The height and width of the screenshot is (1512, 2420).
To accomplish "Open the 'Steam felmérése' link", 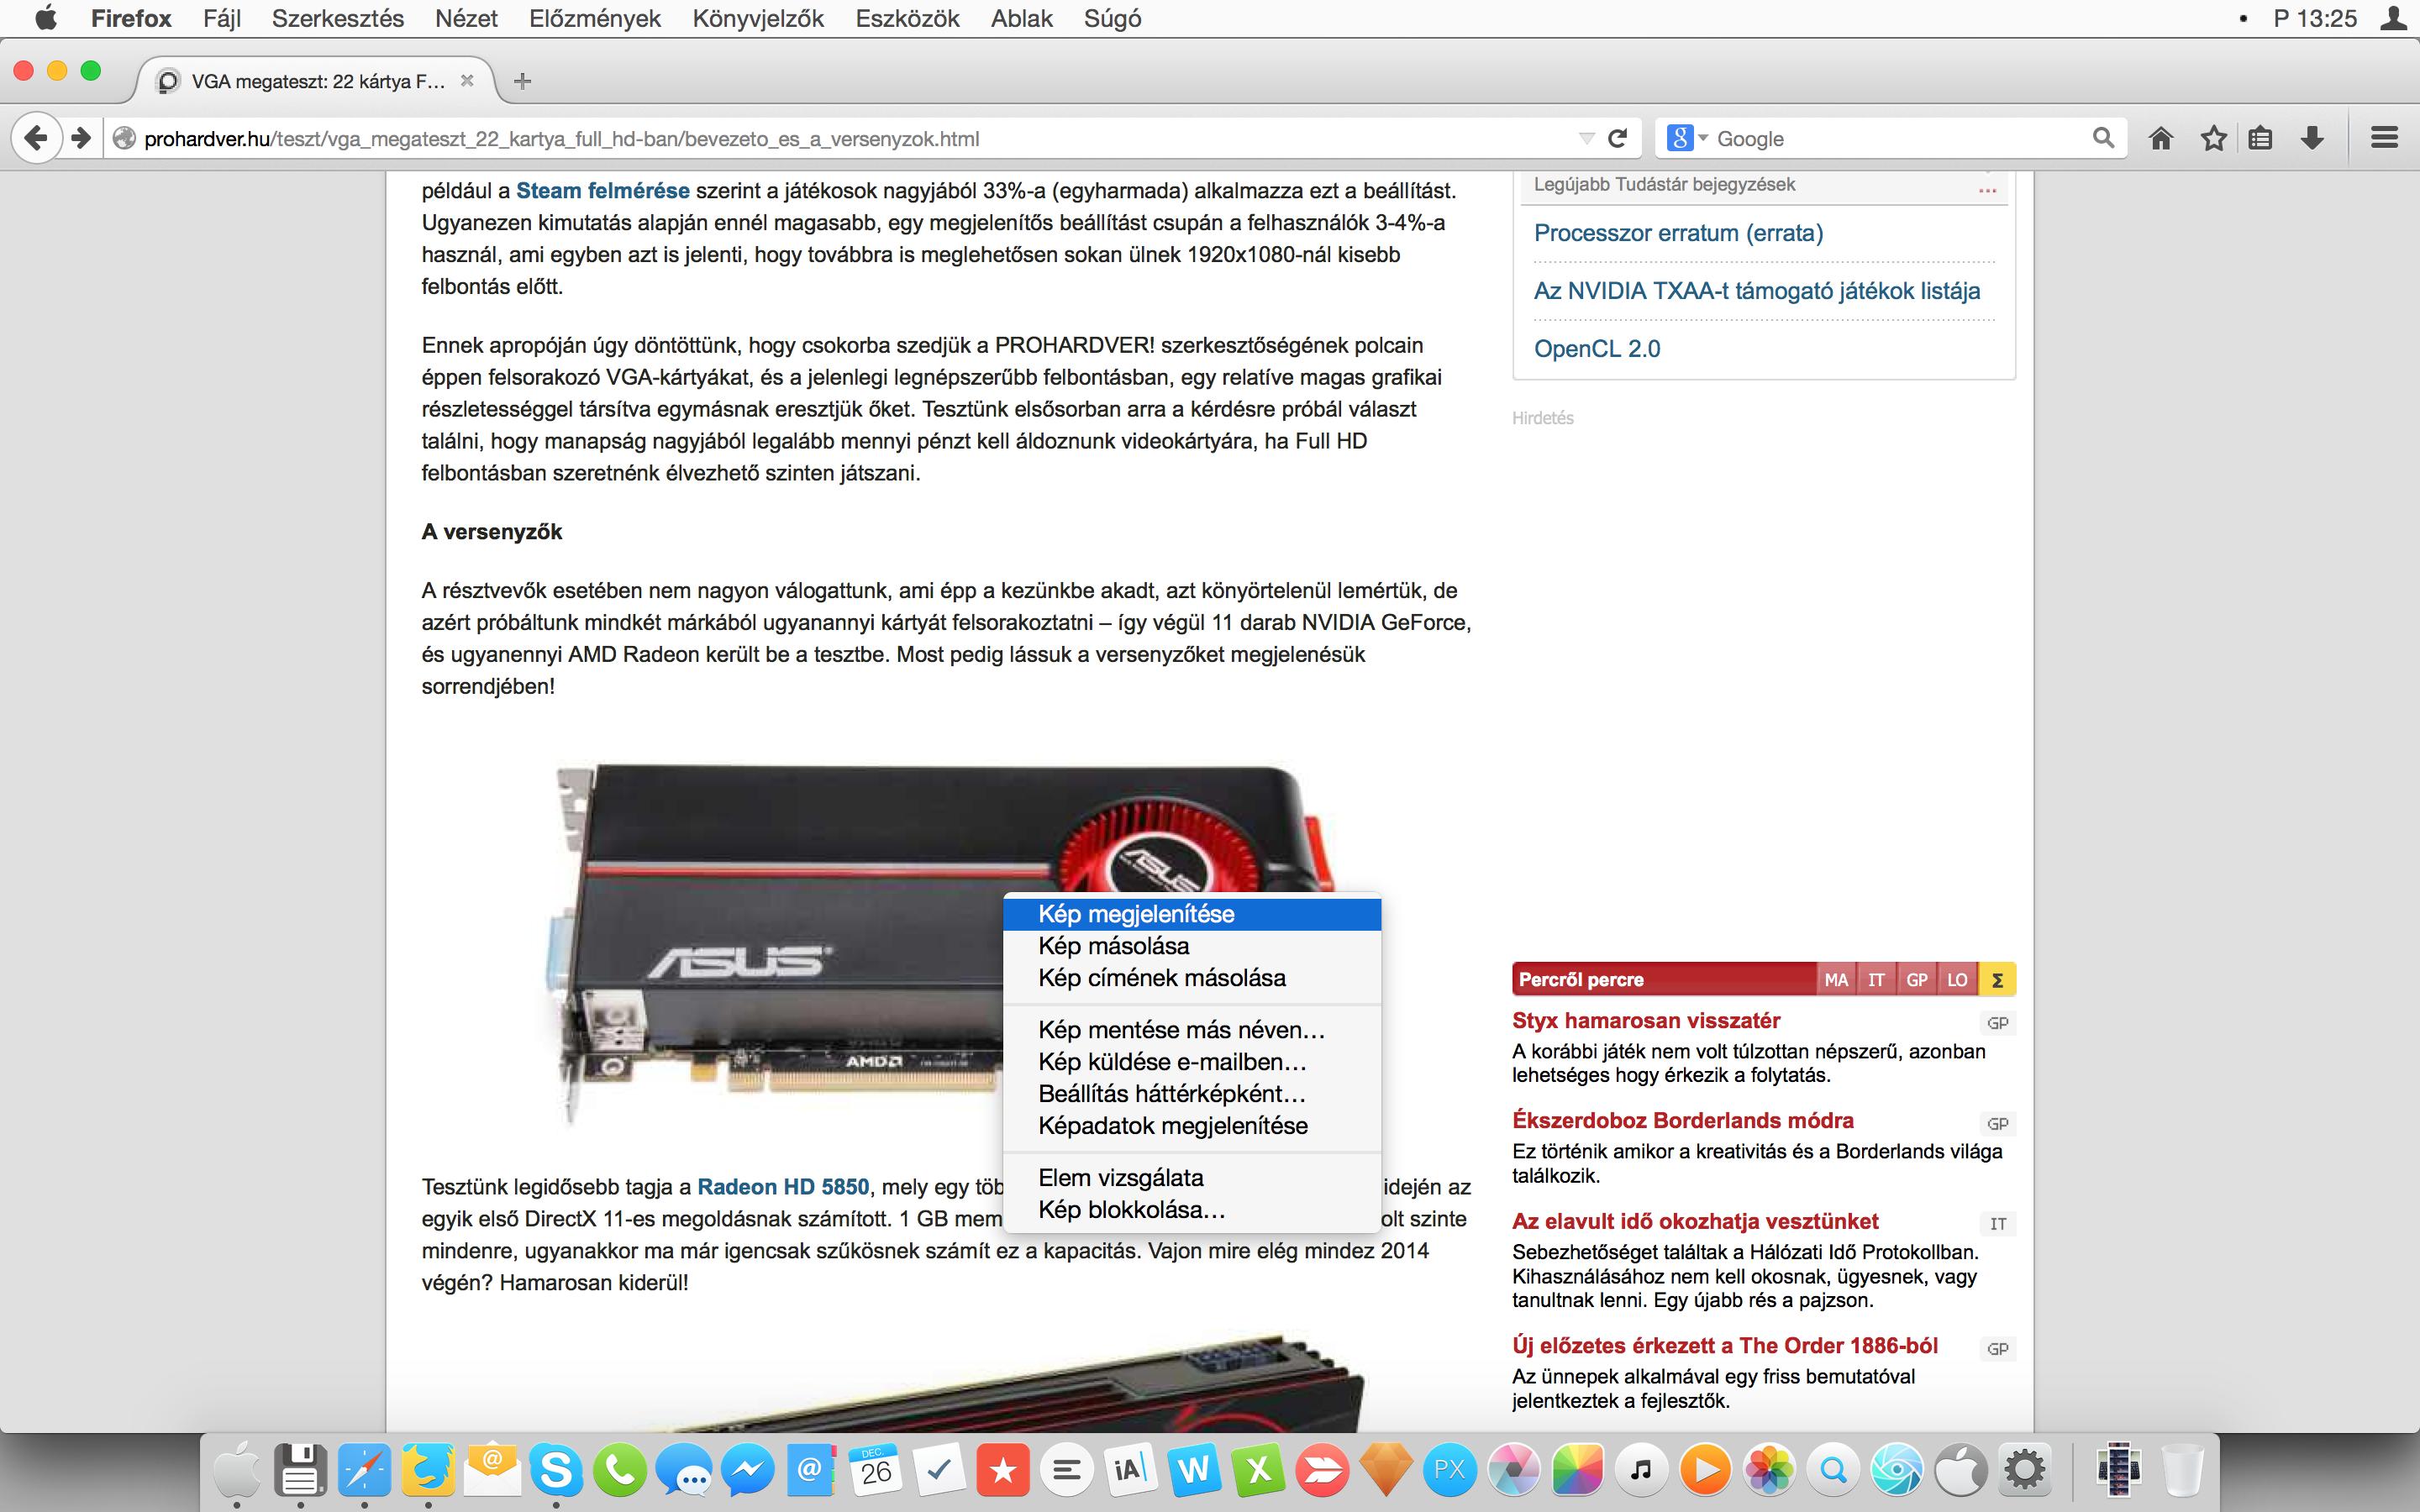I will coord(602,190).
